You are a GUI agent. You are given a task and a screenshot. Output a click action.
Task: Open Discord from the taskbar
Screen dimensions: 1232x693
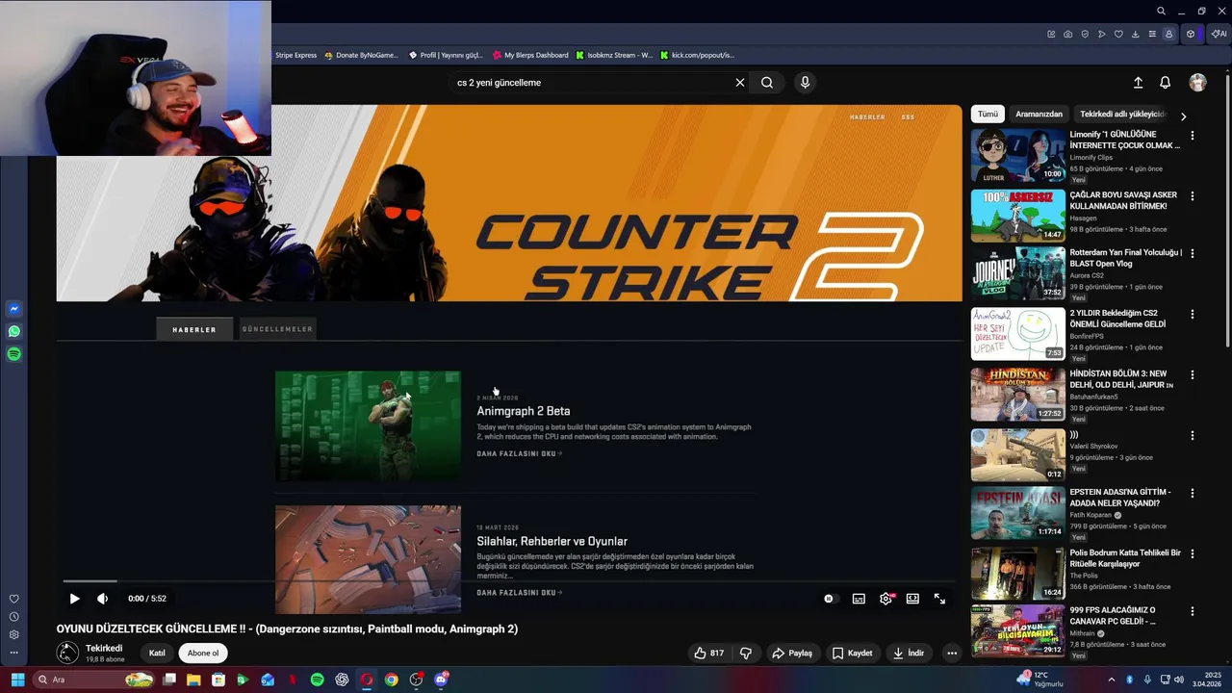[441, 680]
